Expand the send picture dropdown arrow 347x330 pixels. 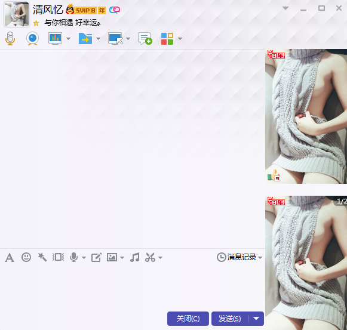pyautogui.click(x=122, y=258)
